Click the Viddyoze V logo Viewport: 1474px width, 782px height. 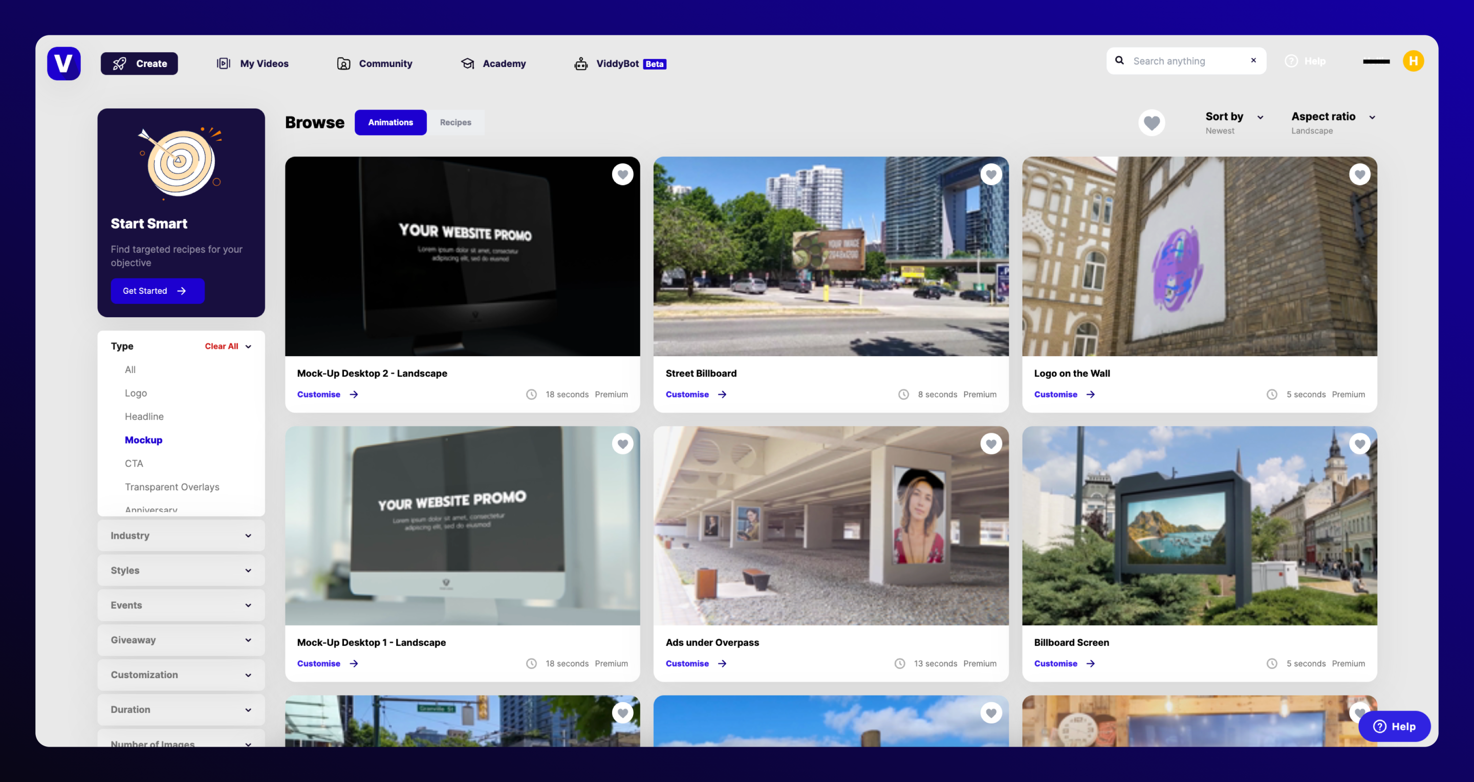pyautogui.click(x=63, y=63)
